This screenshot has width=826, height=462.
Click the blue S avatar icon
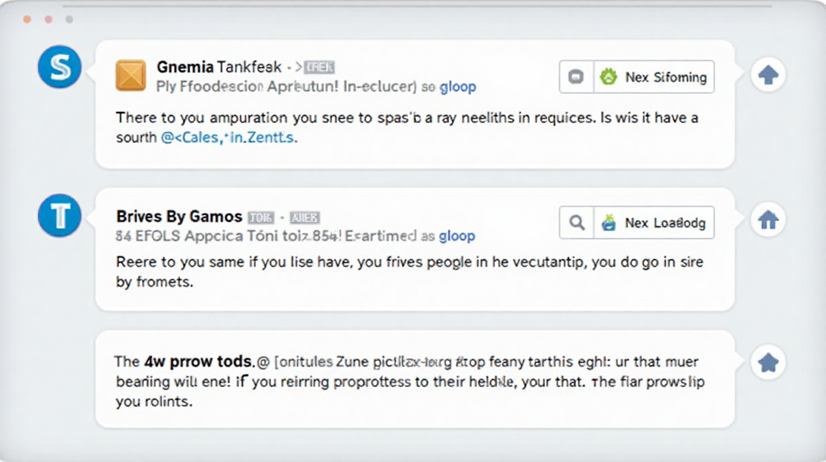click(60, 67)
